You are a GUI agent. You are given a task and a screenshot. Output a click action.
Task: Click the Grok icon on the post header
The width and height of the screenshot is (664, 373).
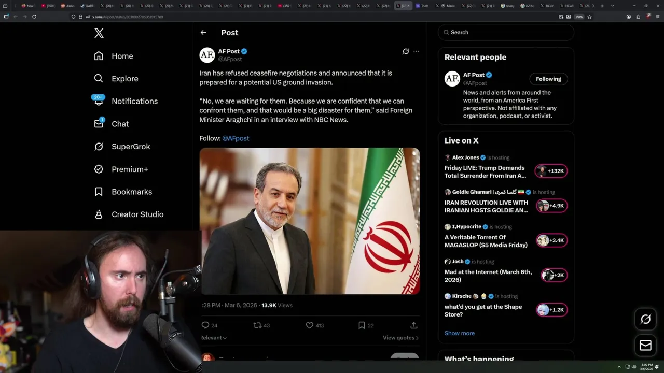406,51
